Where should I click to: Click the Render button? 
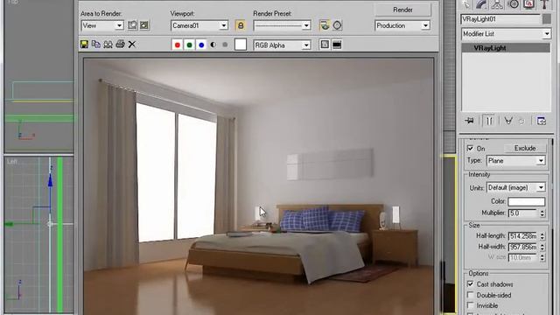pos(402,10)
